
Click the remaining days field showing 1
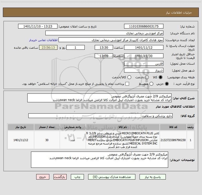tap(76, 47)
